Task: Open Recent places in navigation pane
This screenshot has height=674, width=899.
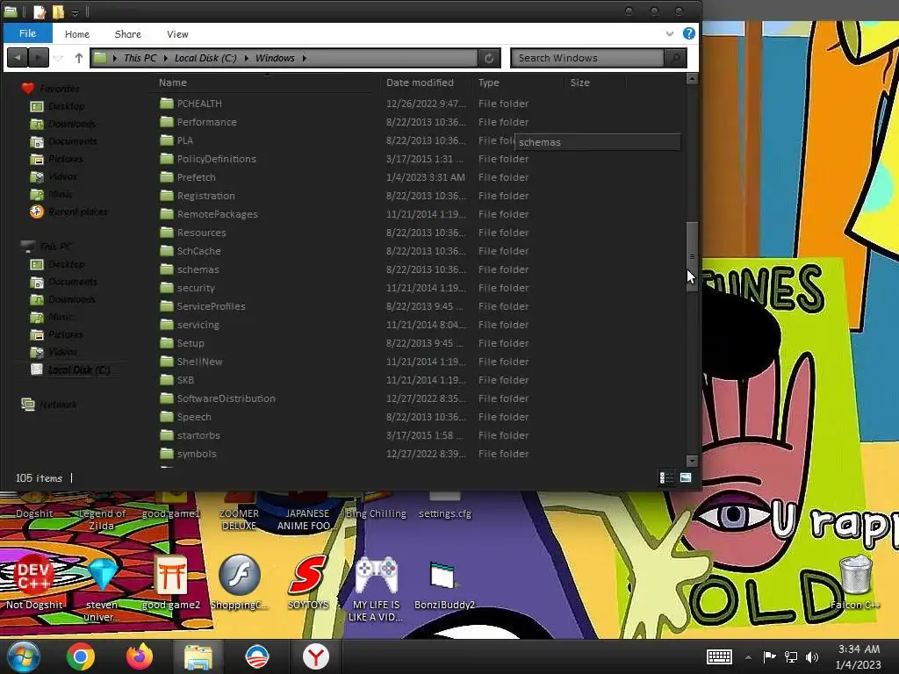Action: (x=77, y=212)
